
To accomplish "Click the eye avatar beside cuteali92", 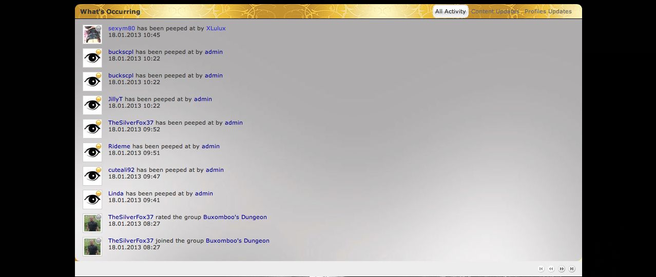I will click(x=92, y=176).
